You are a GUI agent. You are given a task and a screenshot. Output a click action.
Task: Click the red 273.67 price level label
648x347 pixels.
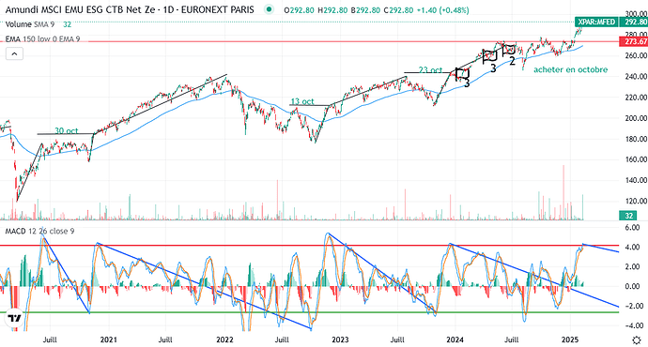[636, 41]
